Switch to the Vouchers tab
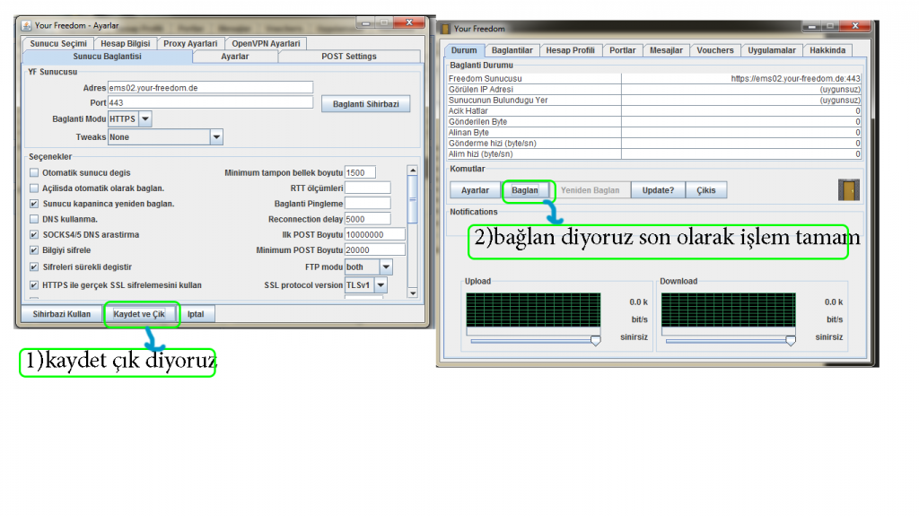The image size is (919, 516). point(714,50)
